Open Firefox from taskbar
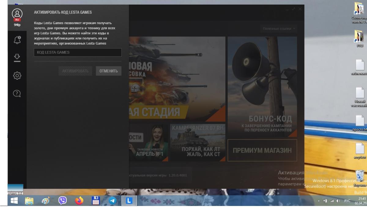Screen dimensions: 367x210 tap(79, 201)
